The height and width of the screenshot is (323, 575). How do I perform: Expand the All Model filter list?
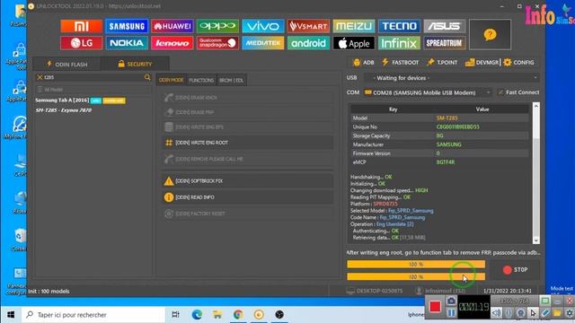93,90
